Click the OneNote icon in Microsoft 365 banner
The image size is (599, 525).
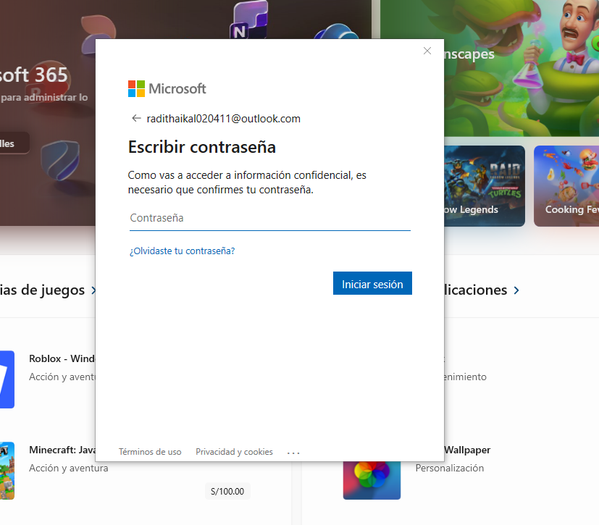click(248, 20)
